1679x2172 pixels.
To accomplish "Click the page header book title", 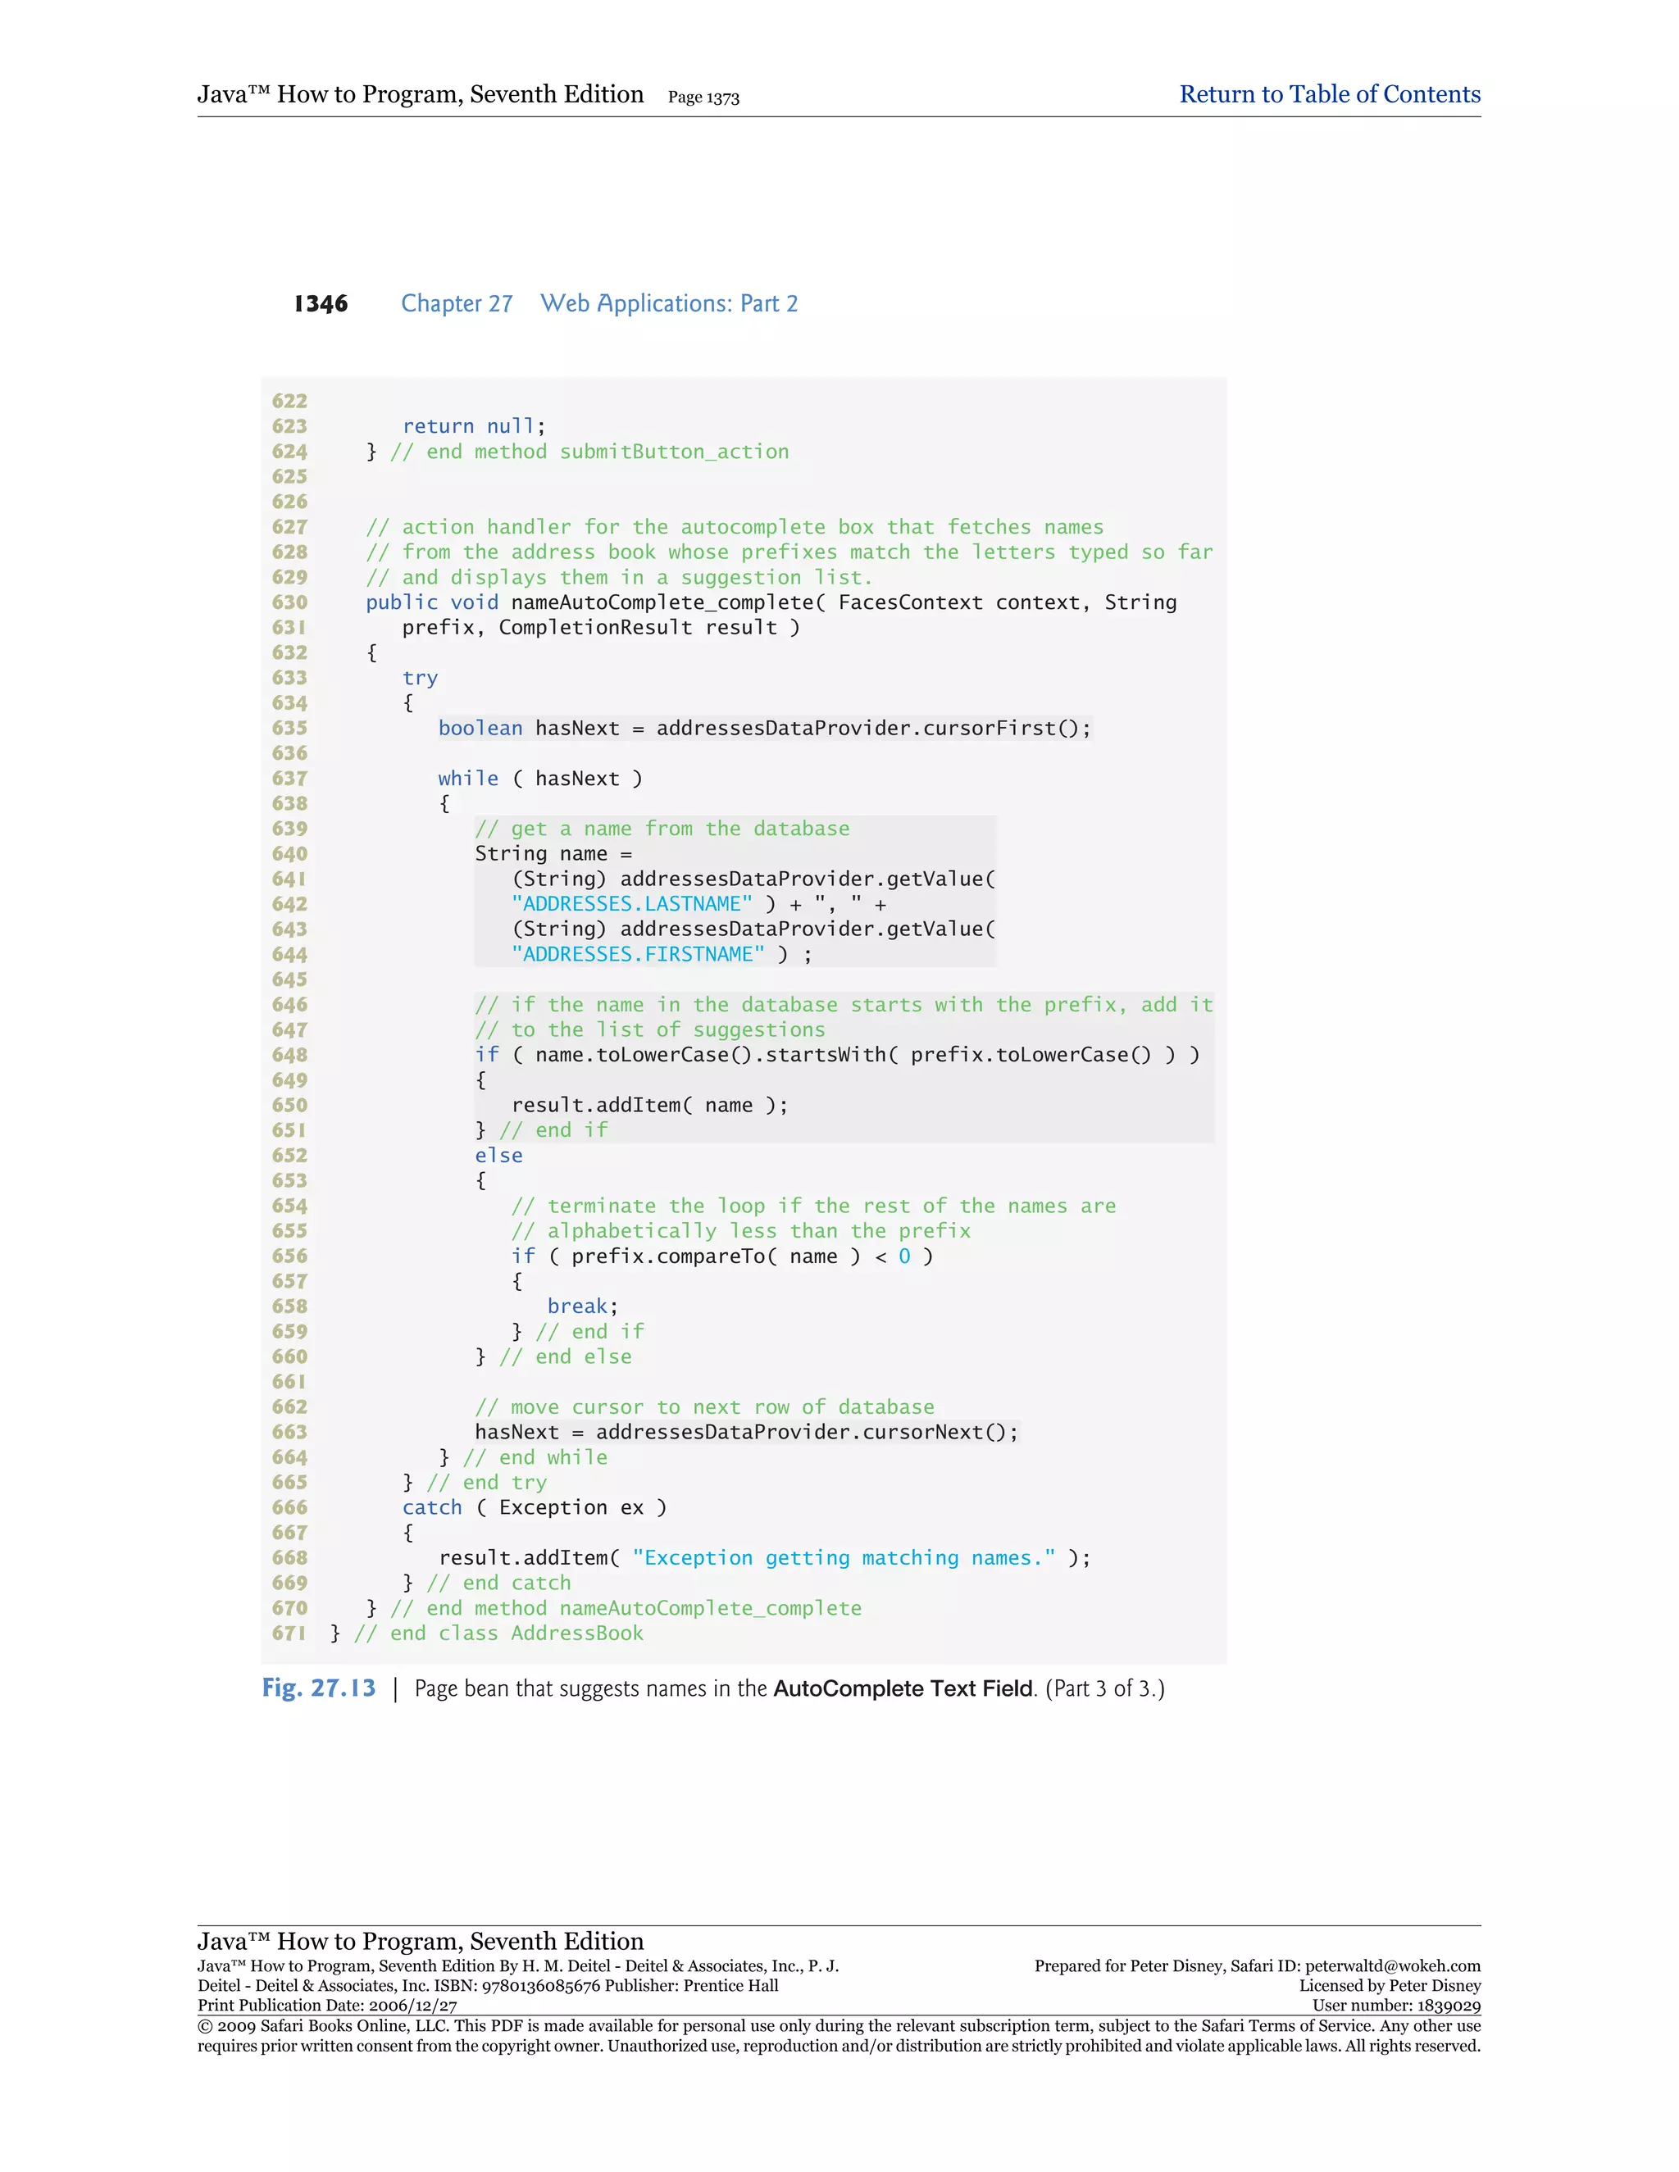I will (420, 94).
